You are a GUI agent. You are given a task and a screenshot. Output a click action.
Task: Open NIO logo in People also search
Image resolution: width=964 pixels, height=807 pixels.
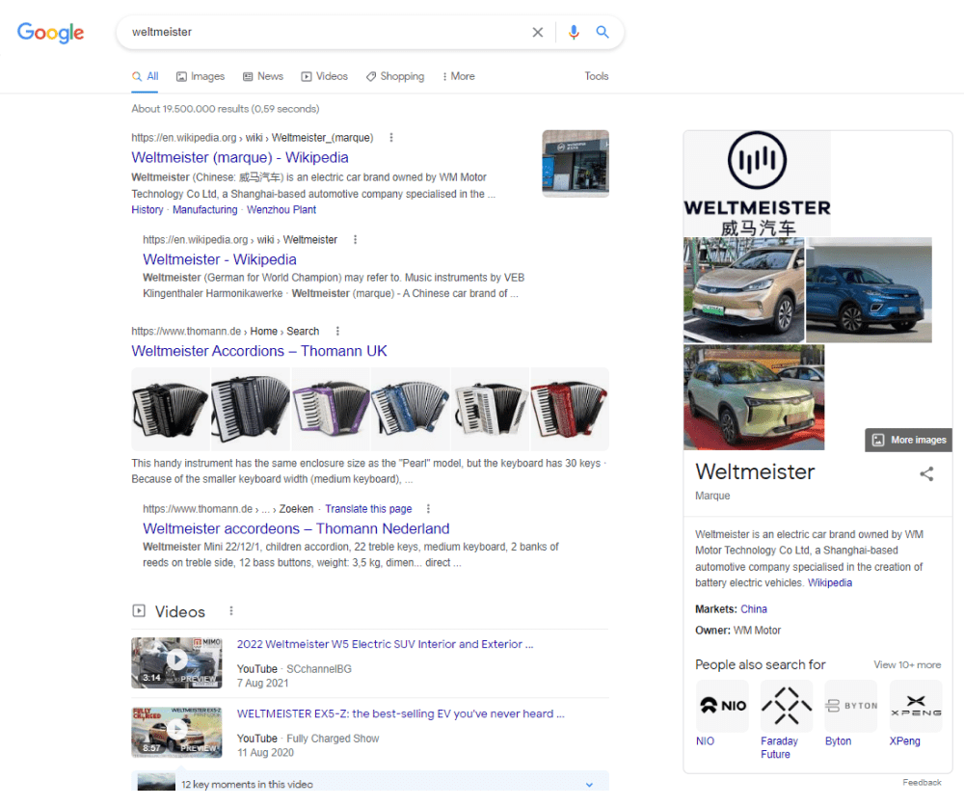(722, 706)
